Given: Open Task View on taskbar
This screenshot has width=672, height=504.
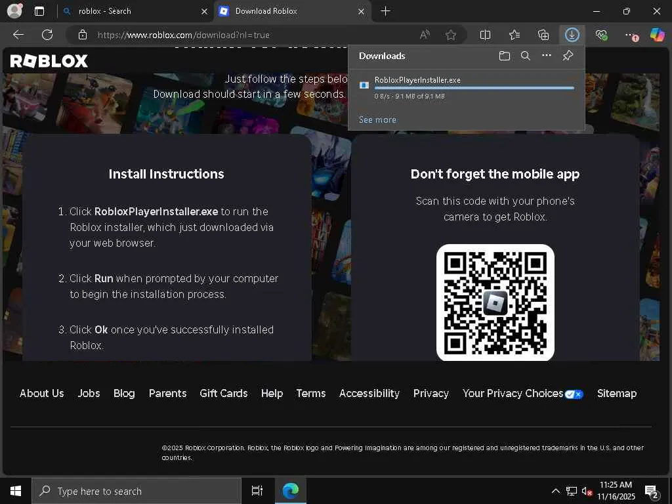Looking at the screenshot, I should click(x=257, y=491).
